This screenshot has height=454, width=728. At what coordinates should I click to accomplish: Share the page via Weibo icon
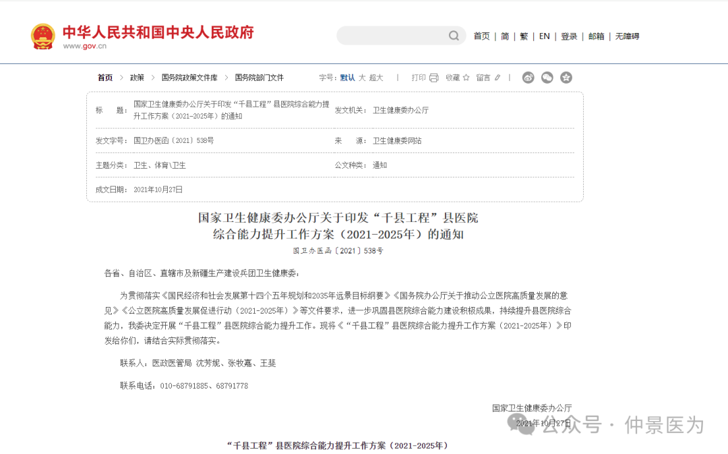click(x=528, y=78)
